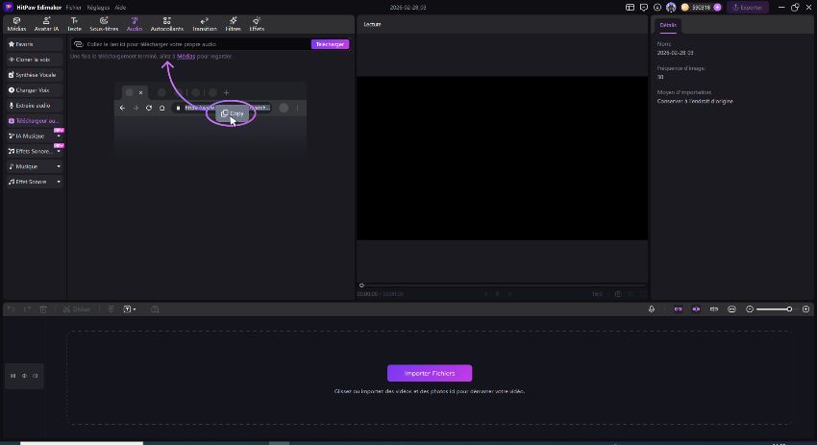
Task: Open the Effets panel
Action: click(x=257, y=24)
